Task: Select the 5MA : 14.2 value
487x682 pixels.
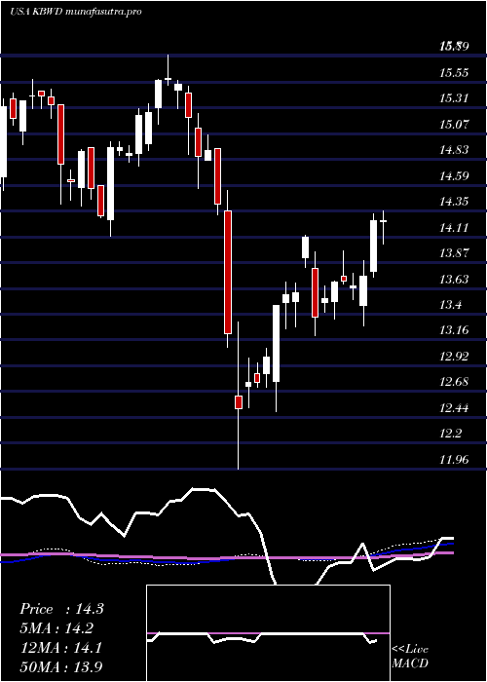Action: click(56, 628)
